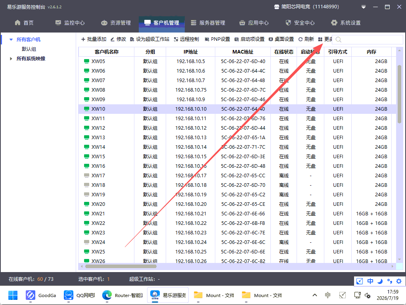Click the vertical scrollbar thumb
Screen dimensions: 406x305
[x=399, y=94]
